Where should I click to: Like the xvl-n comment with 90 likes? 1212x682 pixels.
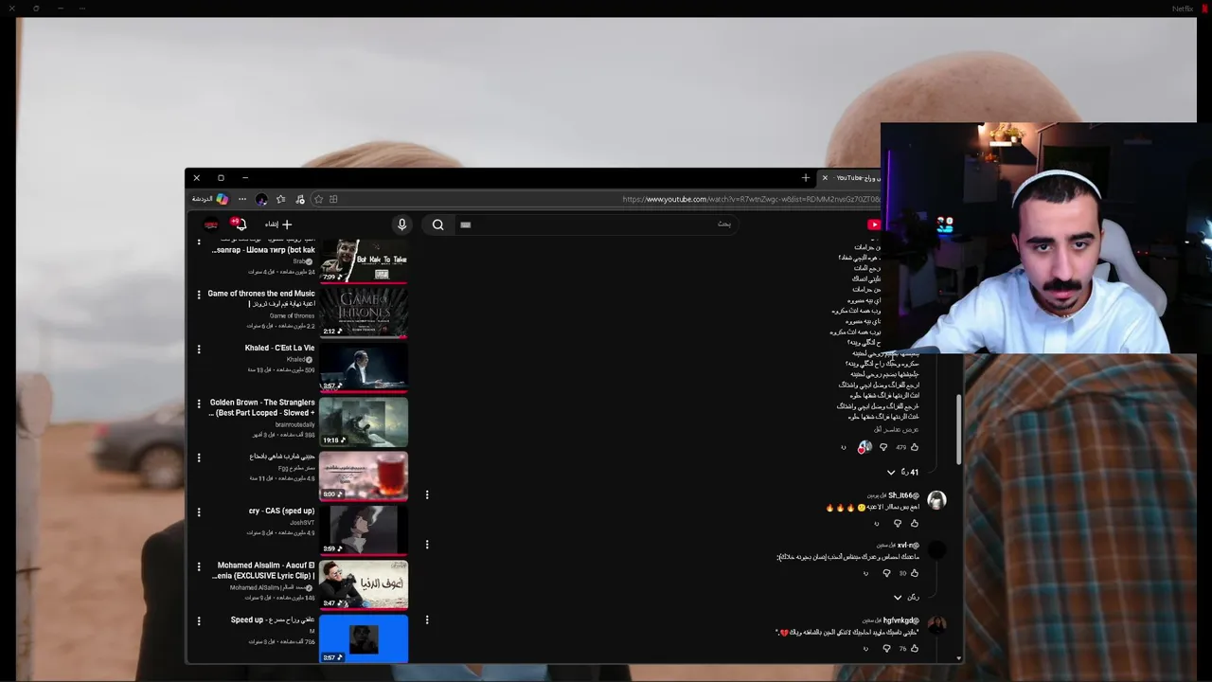click(x=914, y=573)
